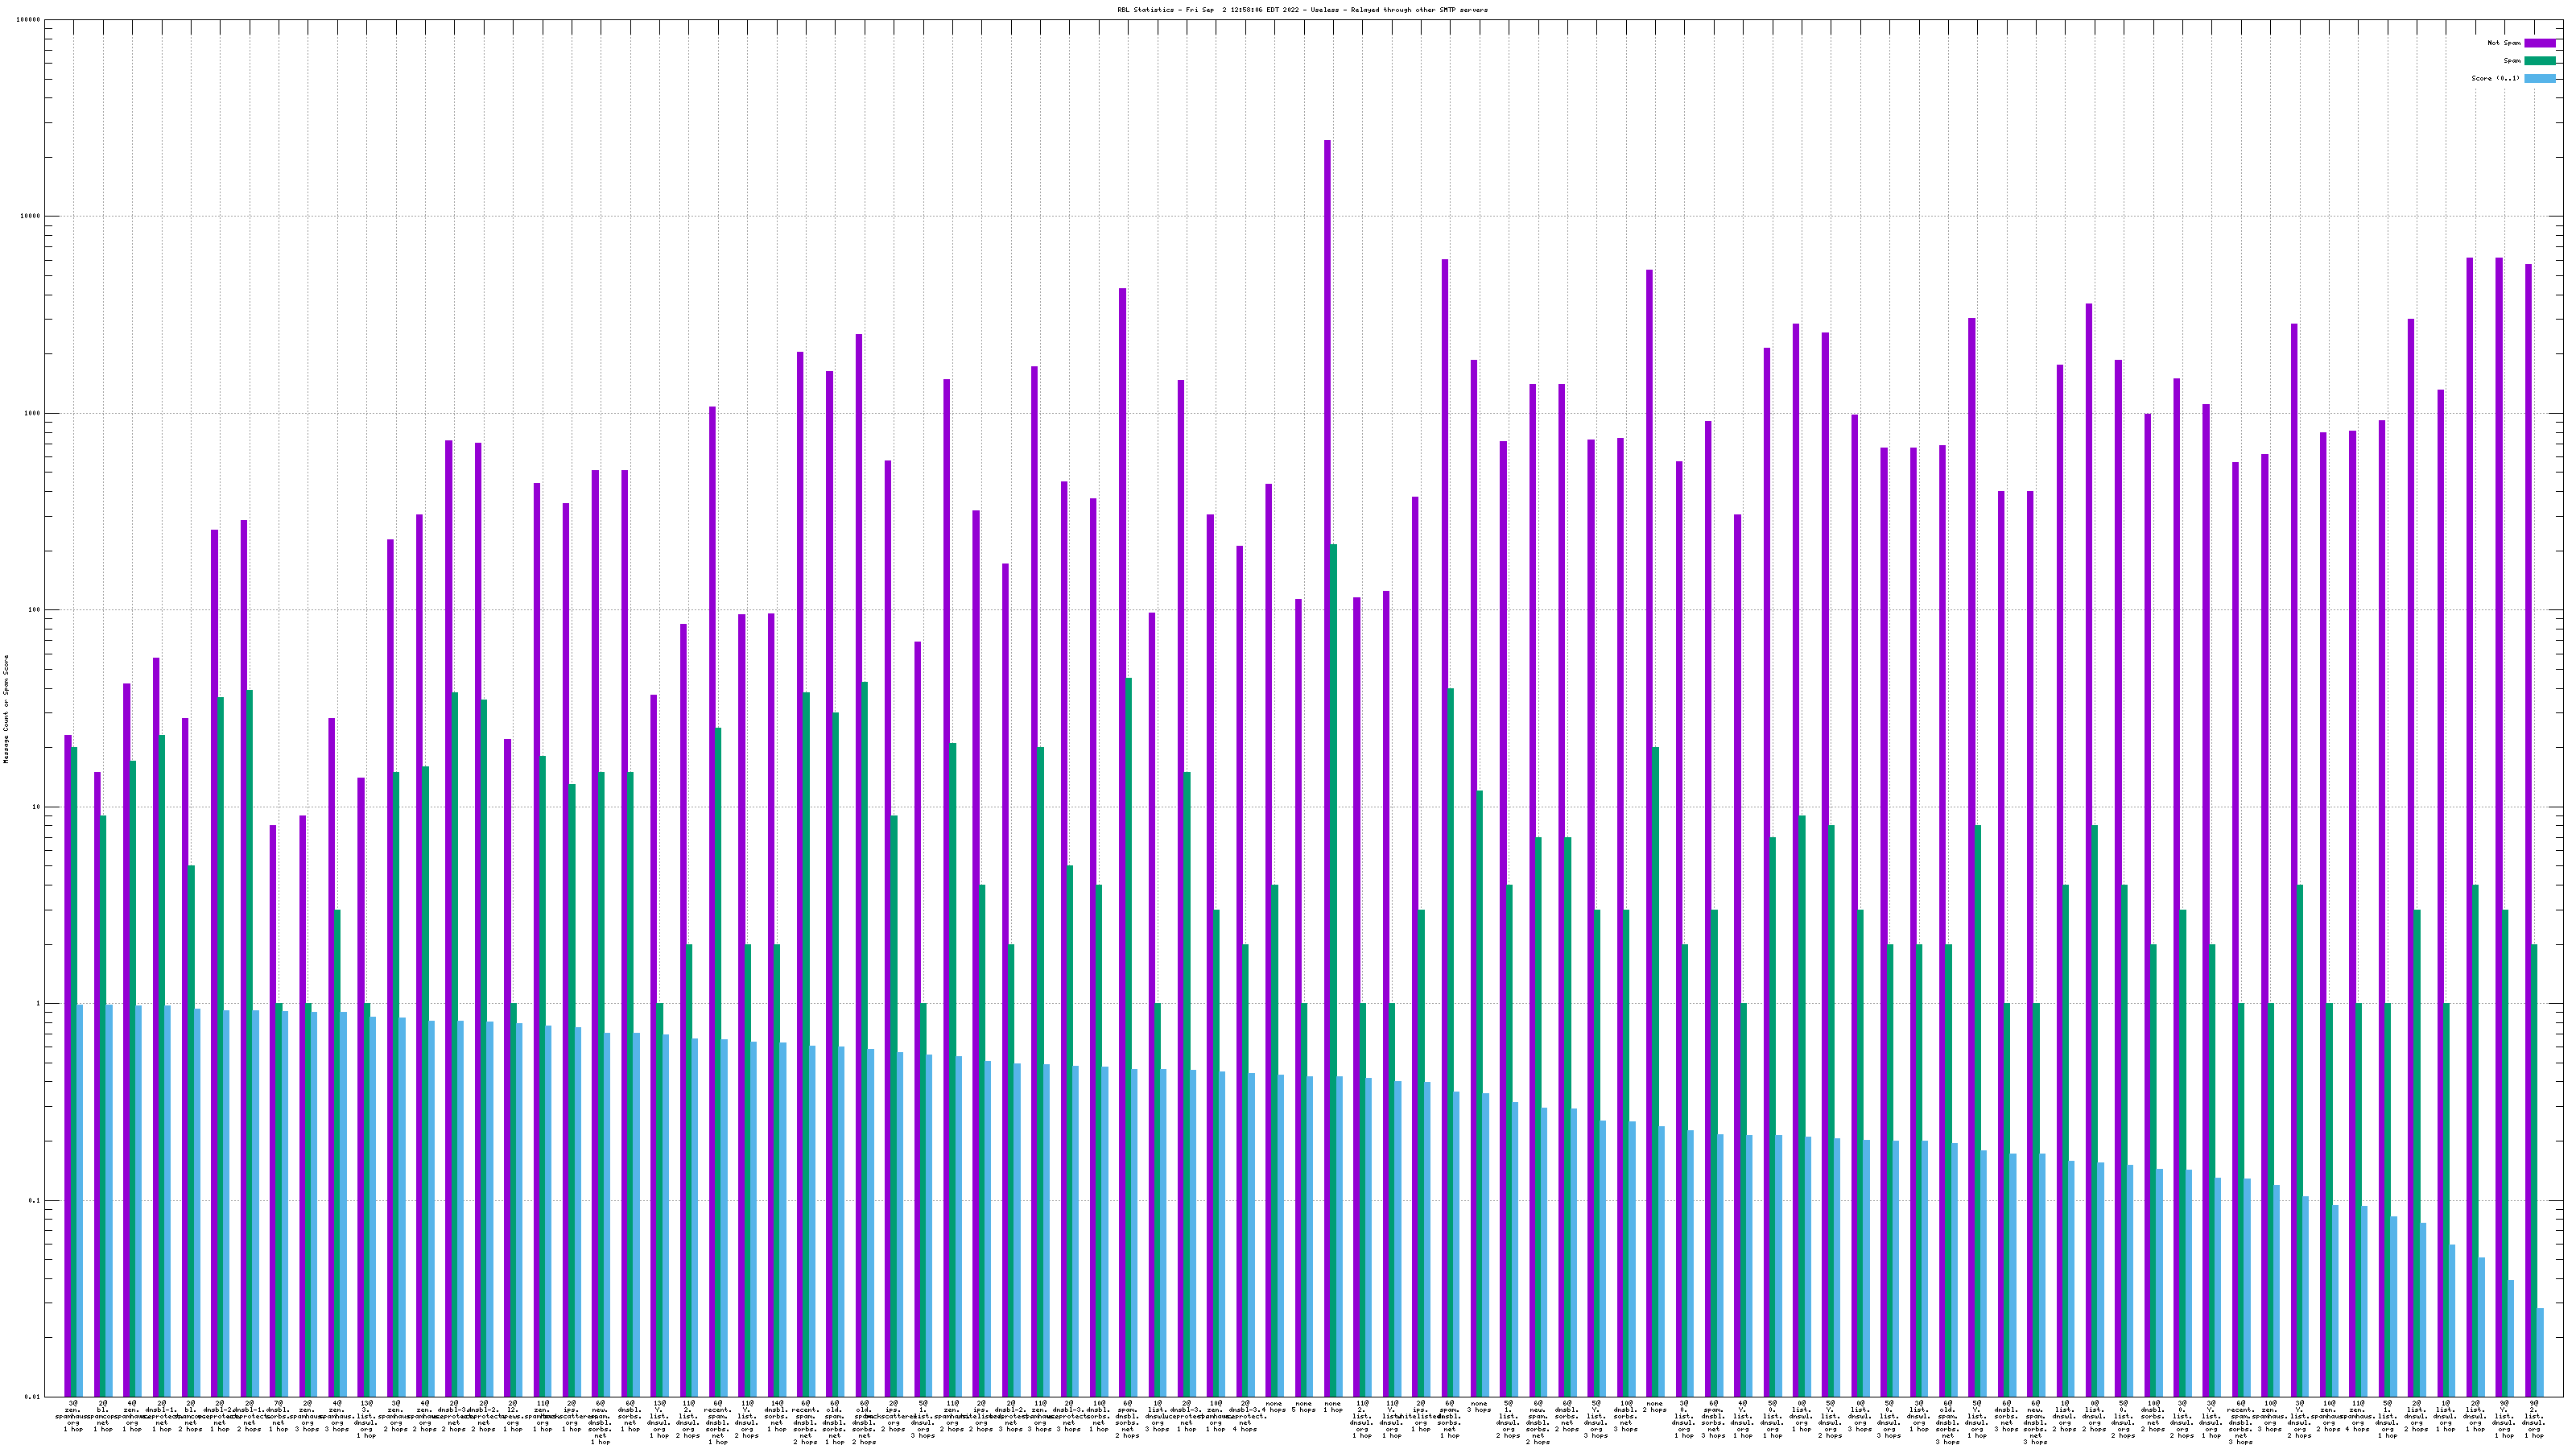Click the 'none 3 hops' x-axis label
This screenshot has height=1449, width=2576.
[1479, 1406]
